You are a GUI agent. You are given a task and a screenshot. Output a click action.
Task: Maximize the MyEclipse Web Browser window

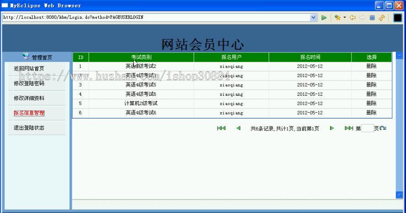click(x=389, y=5)
